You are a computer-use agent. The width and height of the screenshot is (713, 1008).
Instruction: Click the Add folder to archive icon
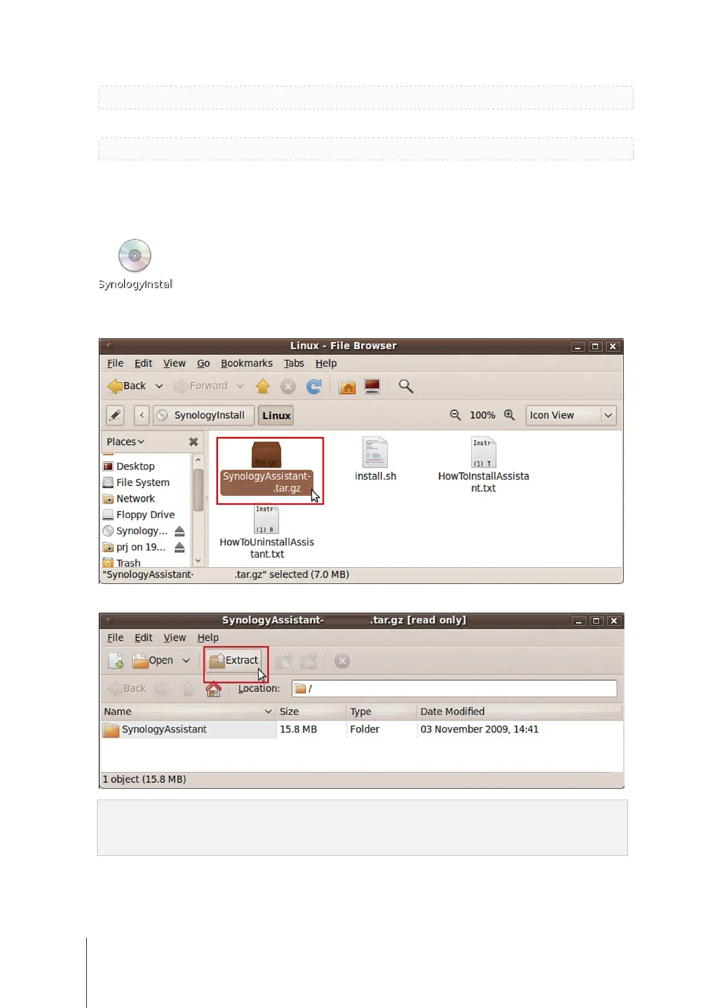click(x=309, y=661)
